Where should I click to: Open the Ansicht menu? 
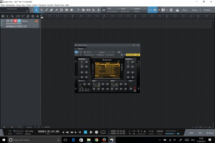(50, 5)
